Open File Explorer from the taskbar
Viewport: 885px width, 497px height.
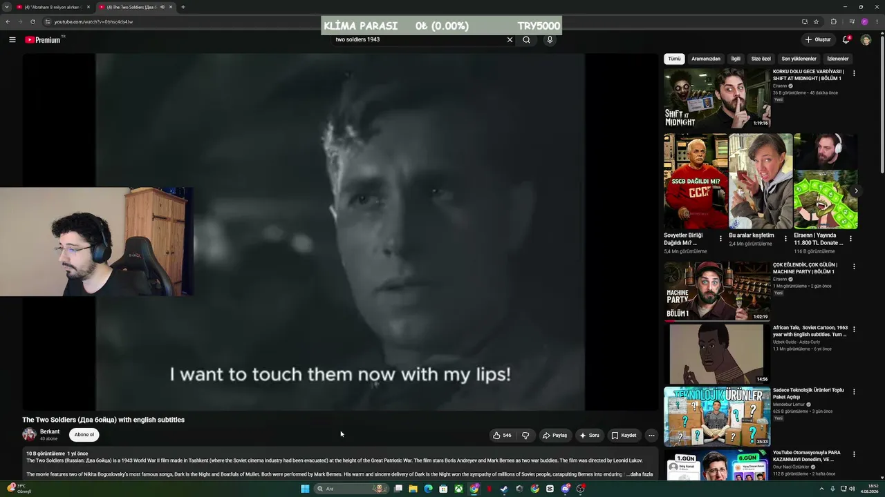click(413, 489)
